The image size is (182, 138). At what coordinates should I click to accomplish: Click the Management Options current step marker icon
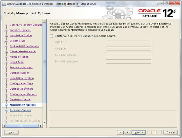click(6, 105)
